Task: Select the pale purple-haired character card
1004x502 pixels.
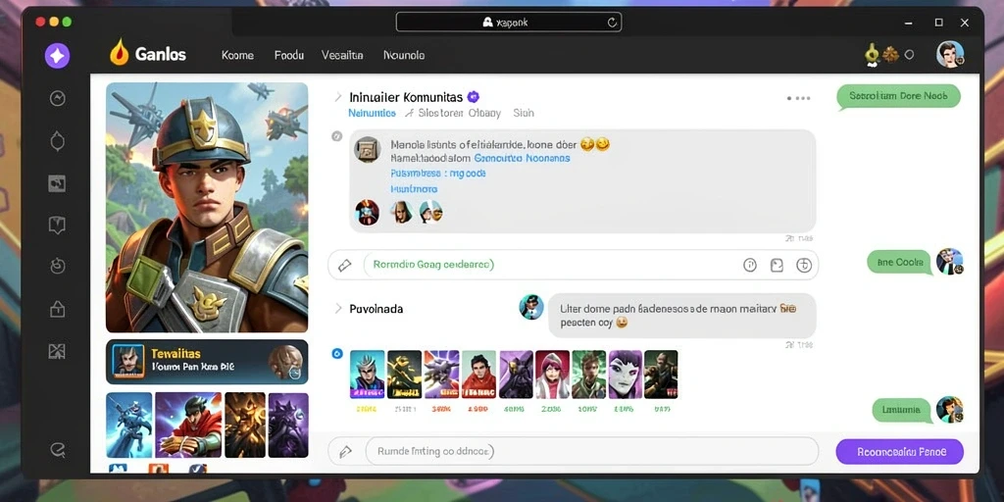Action: [626, 375]
